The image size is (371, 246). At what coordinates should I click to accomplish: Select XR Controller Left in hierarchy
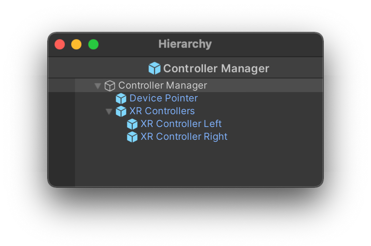tap(181, 124)
